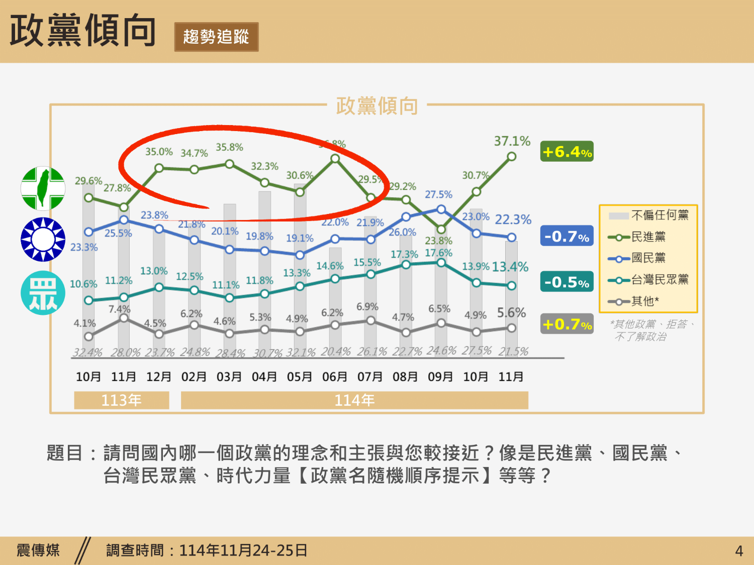Screen dimensions: 754x565
Task: Click the blue -0.7% change badge
Action: (567, 236)
